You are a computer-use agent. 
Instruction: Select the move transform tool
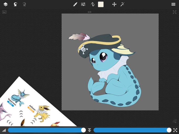tap(114, 4)
